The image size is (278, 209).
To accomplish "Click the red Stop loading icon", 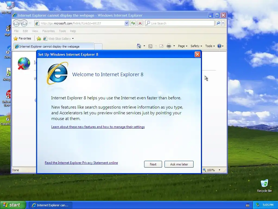I will coord(140,23).
